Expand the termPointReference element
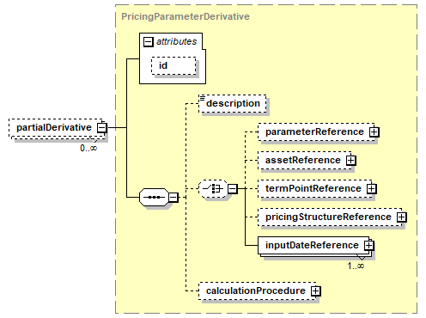The height and width of the screenshot is (318, 426). point(371,189)
